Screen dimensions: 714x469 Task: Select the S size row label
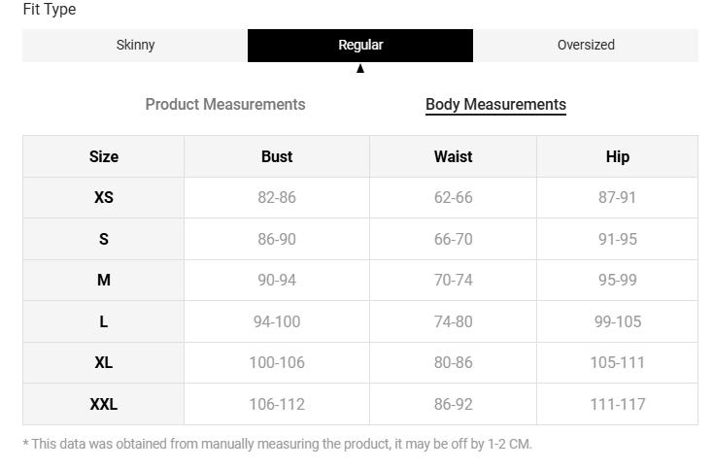(x=104, y=239)
